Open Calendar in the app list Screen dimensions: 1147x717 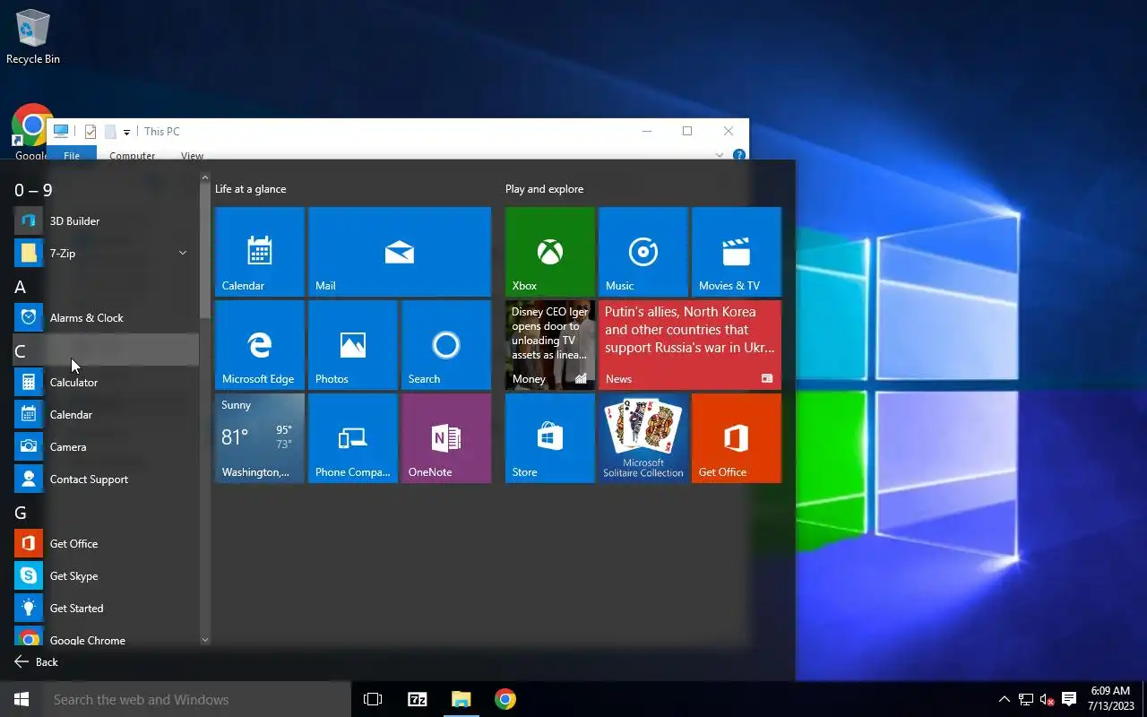pyautogui.click(x=106, y=415)
